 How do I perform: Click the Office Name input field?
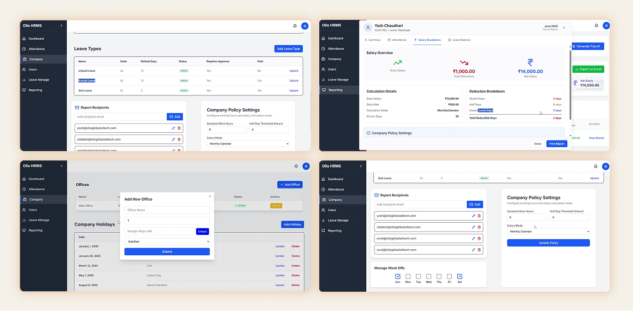coord(167,210)
